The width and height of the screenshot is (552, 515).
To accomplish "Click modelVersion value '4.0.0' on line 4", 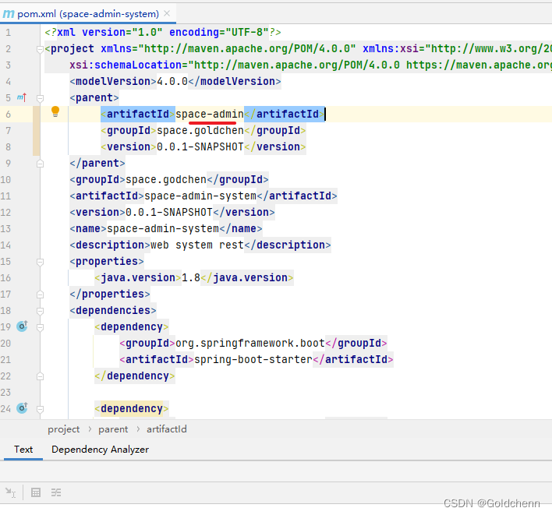I will click(172, 81).
